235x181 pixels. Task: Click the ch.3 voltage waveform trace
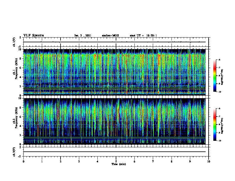pyautogui.click(x=115, y=152)
